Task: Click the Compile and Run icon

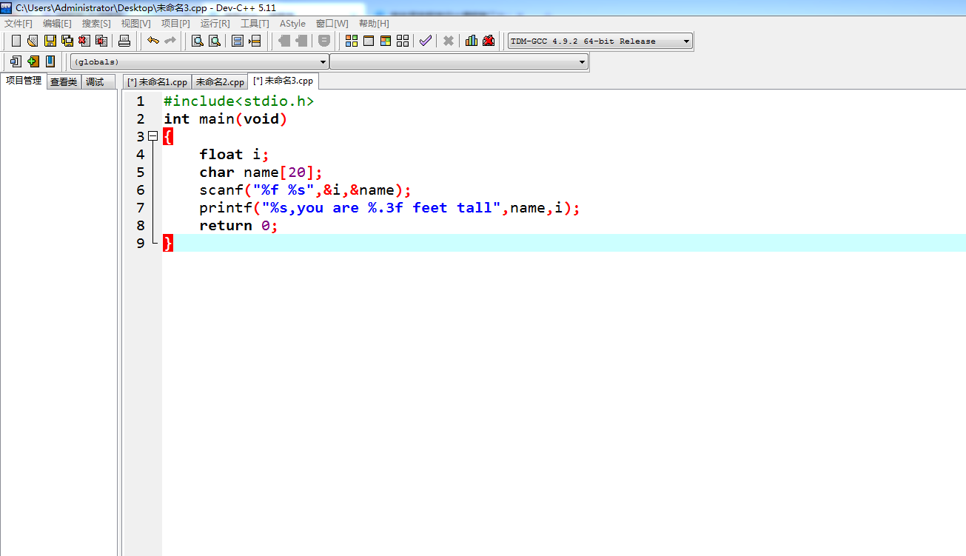Action: (x=386, y=41)
